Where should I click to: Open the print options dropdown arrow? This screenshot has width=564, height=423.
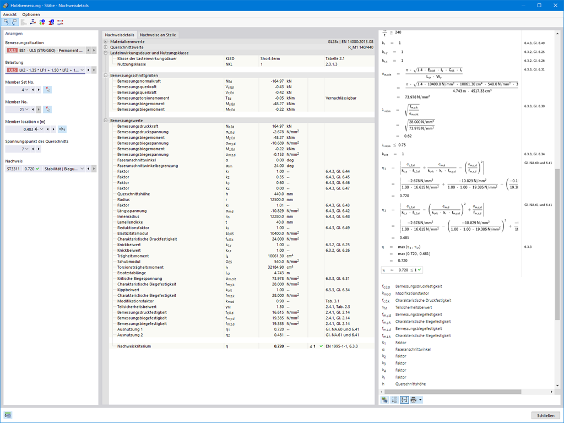[420, 400]
